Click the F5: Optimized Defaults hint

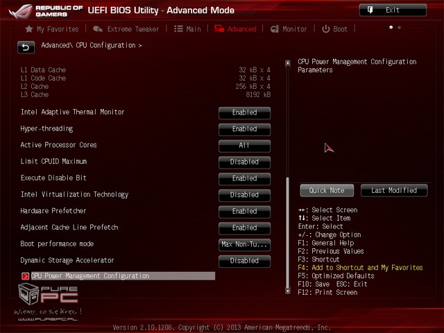(x=336, y=276)
